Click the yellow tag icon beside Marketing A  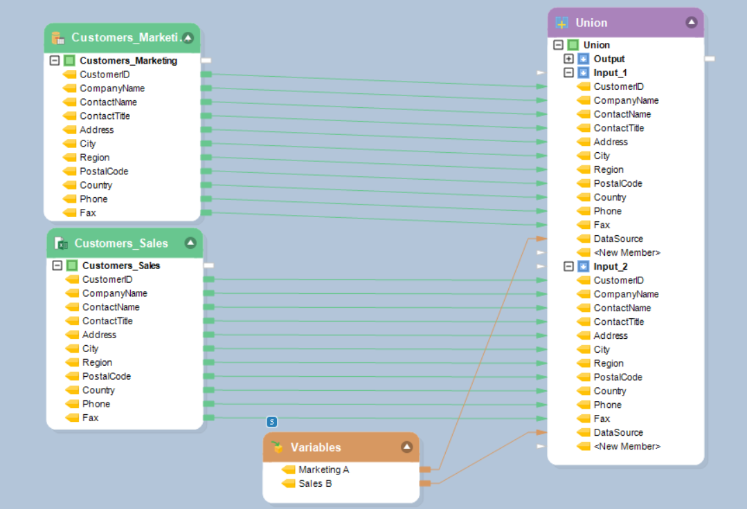click(x=289, y=470)
